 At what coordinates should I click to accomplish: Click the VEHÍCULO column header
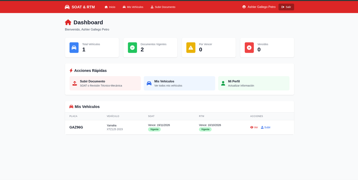pos(113,116)
